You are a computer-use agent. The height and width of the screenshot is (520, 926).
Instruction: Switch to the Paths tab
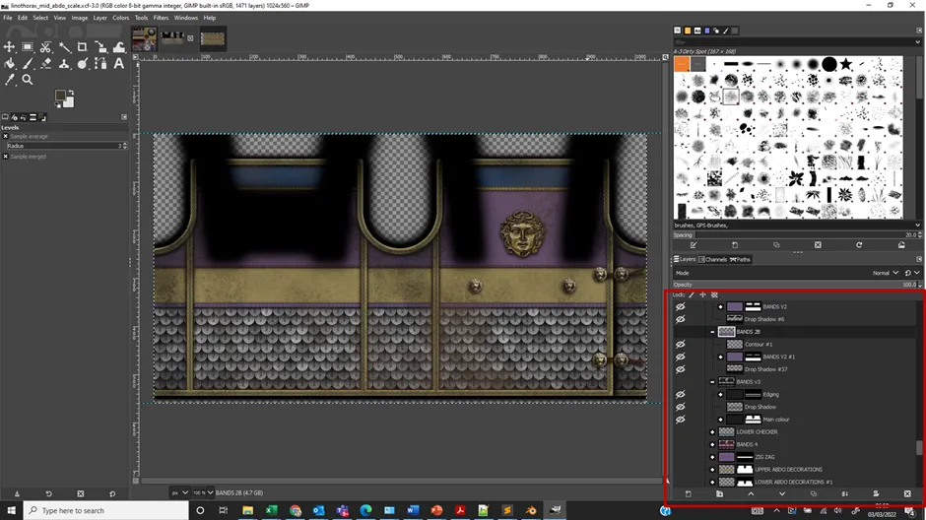pos(740,259)
